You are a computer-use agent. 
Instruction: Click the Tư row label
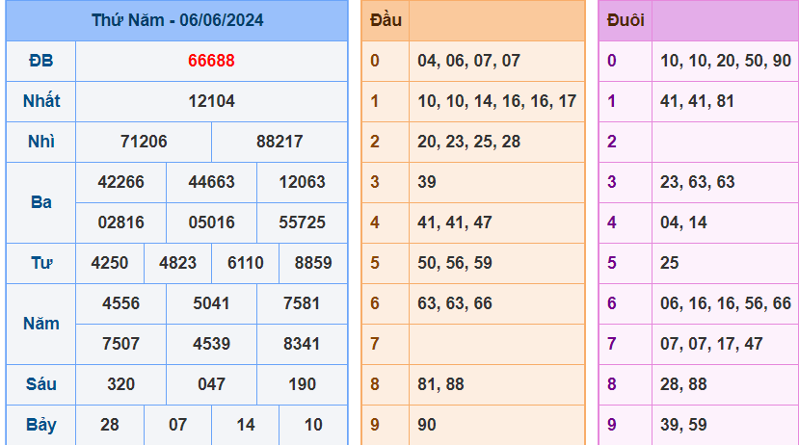pos(41,263)
